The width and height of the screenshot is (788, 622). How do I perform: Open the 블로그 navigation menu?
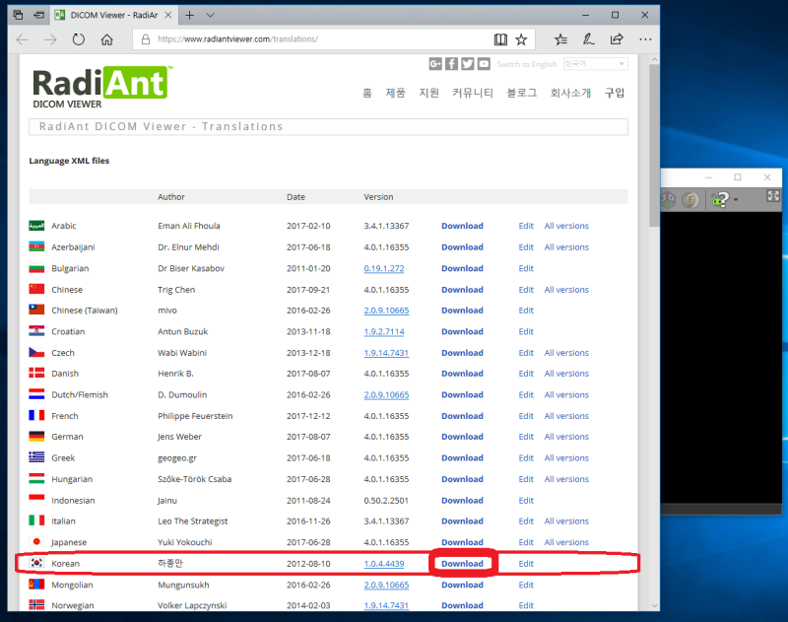click(x=522, y=93)
